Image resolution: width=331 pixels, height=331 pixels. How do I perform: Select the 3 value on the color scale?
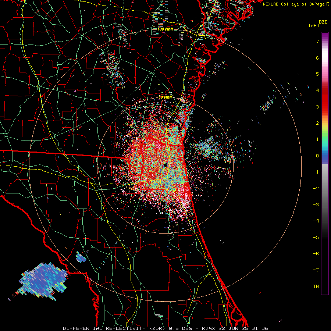pyautogui.click(x=317, y=107)
